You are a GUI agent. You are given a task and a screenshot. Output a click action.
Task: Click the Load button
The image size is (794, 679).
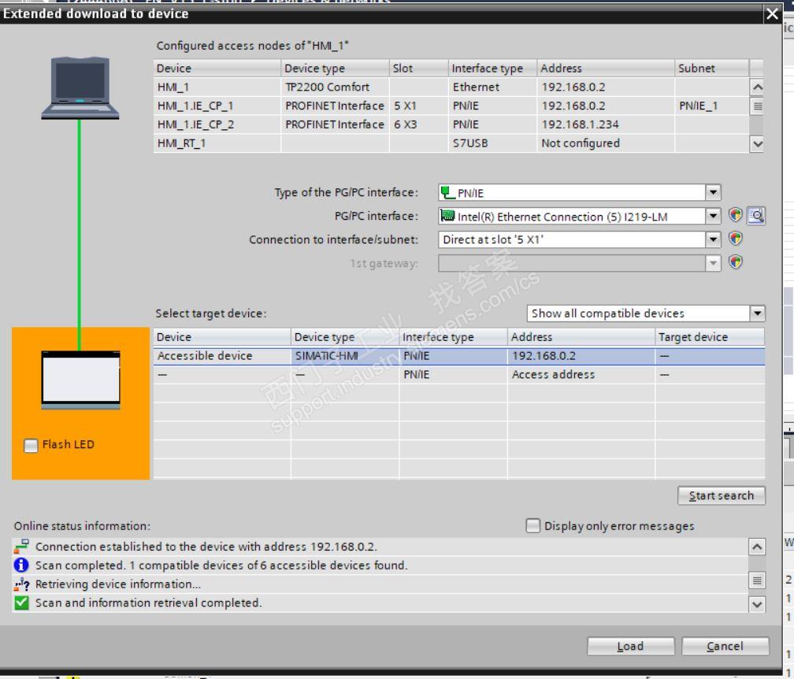[x=630, y=646]
